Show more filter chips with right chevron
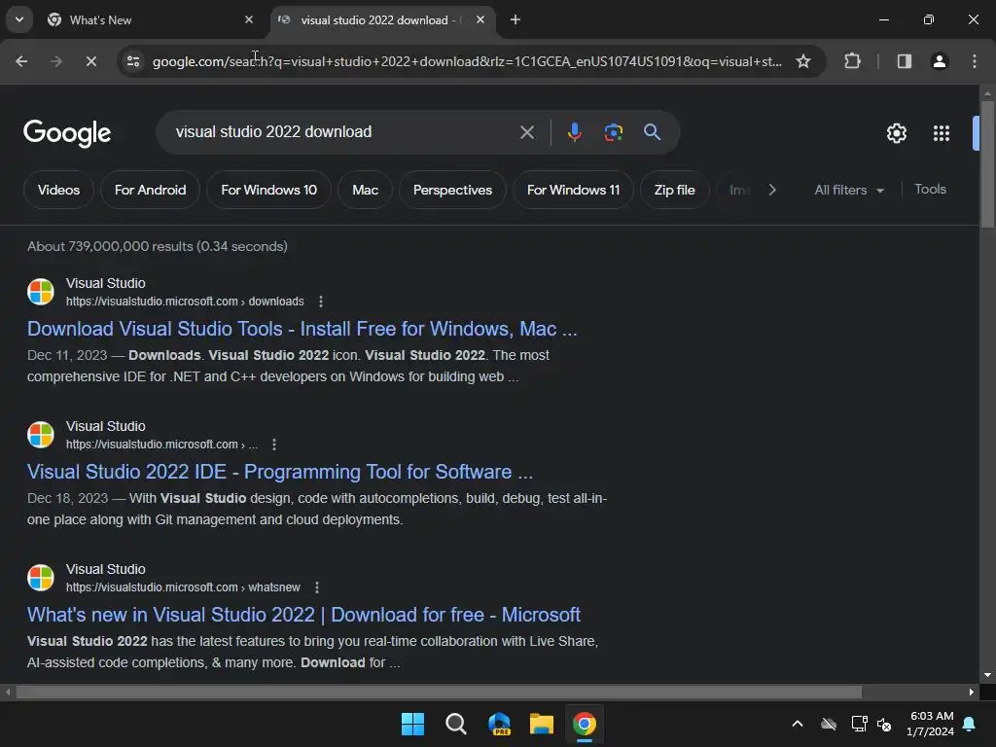996x747 pixels. [x=771, y=190]
